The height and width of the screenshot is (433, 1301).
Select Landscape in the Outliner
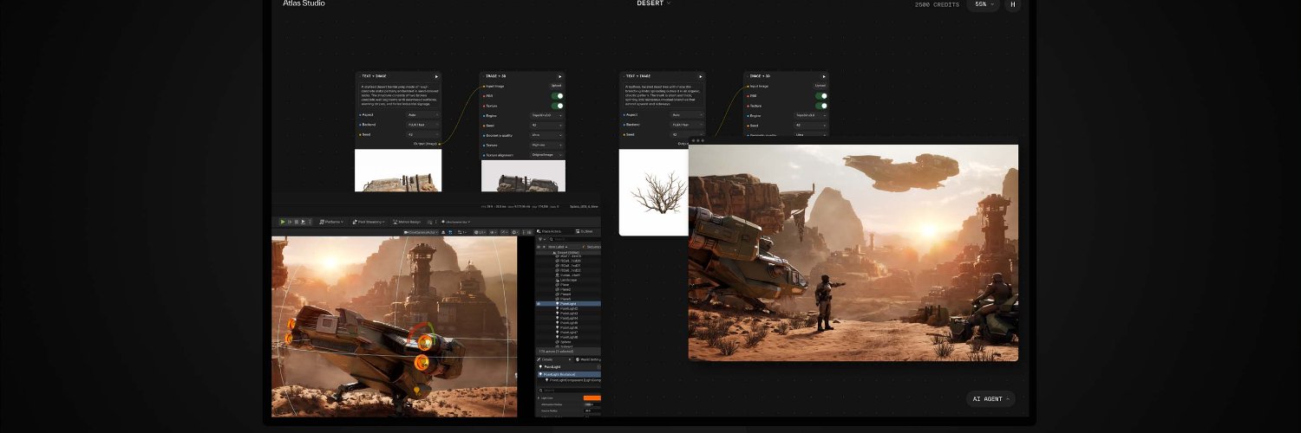coord(569,280)
